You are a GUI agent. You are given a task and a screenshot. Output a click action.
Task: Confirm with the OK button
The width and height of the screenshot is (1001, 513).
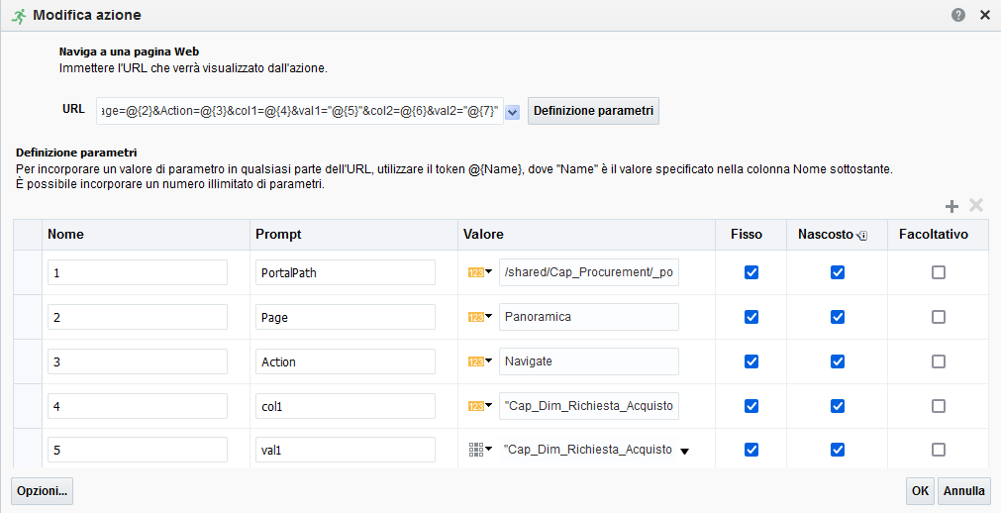point(921,490)
